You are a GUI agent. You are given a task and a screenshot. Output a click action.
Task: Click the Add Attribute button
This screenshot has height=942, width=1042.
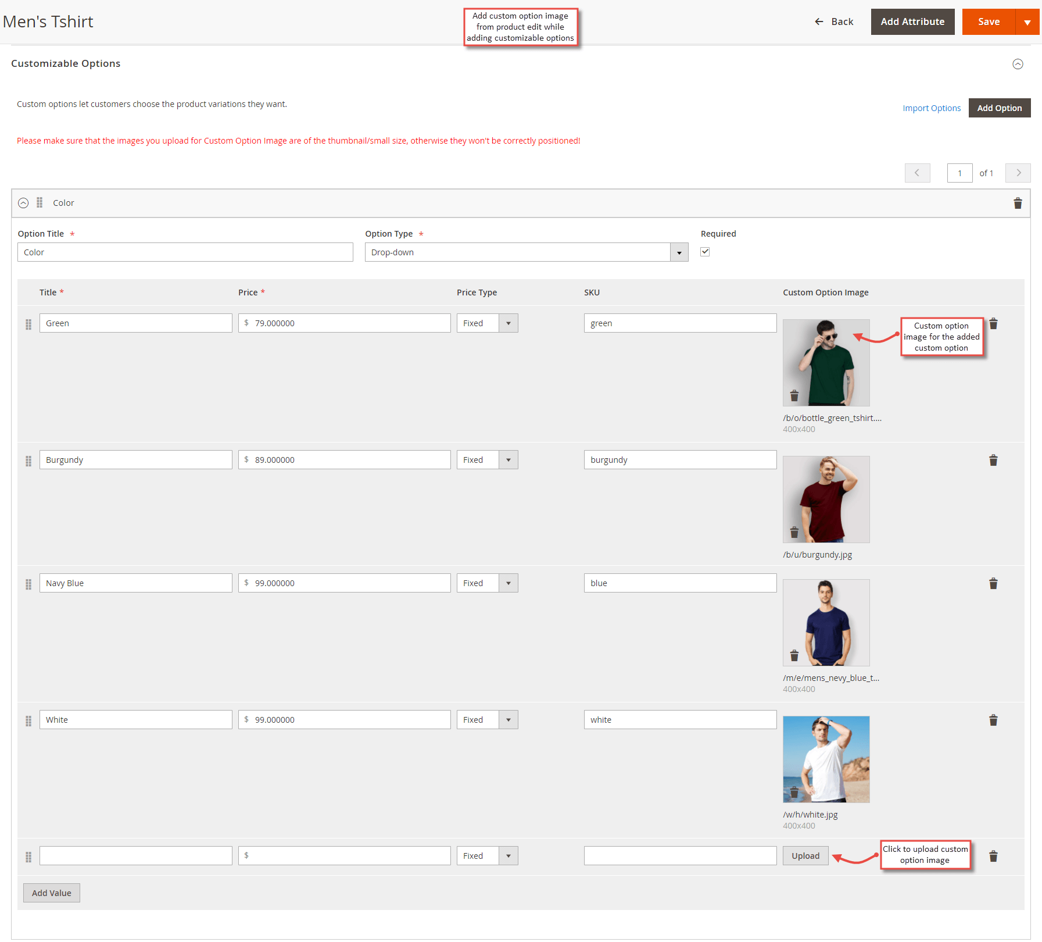(912, 22)
